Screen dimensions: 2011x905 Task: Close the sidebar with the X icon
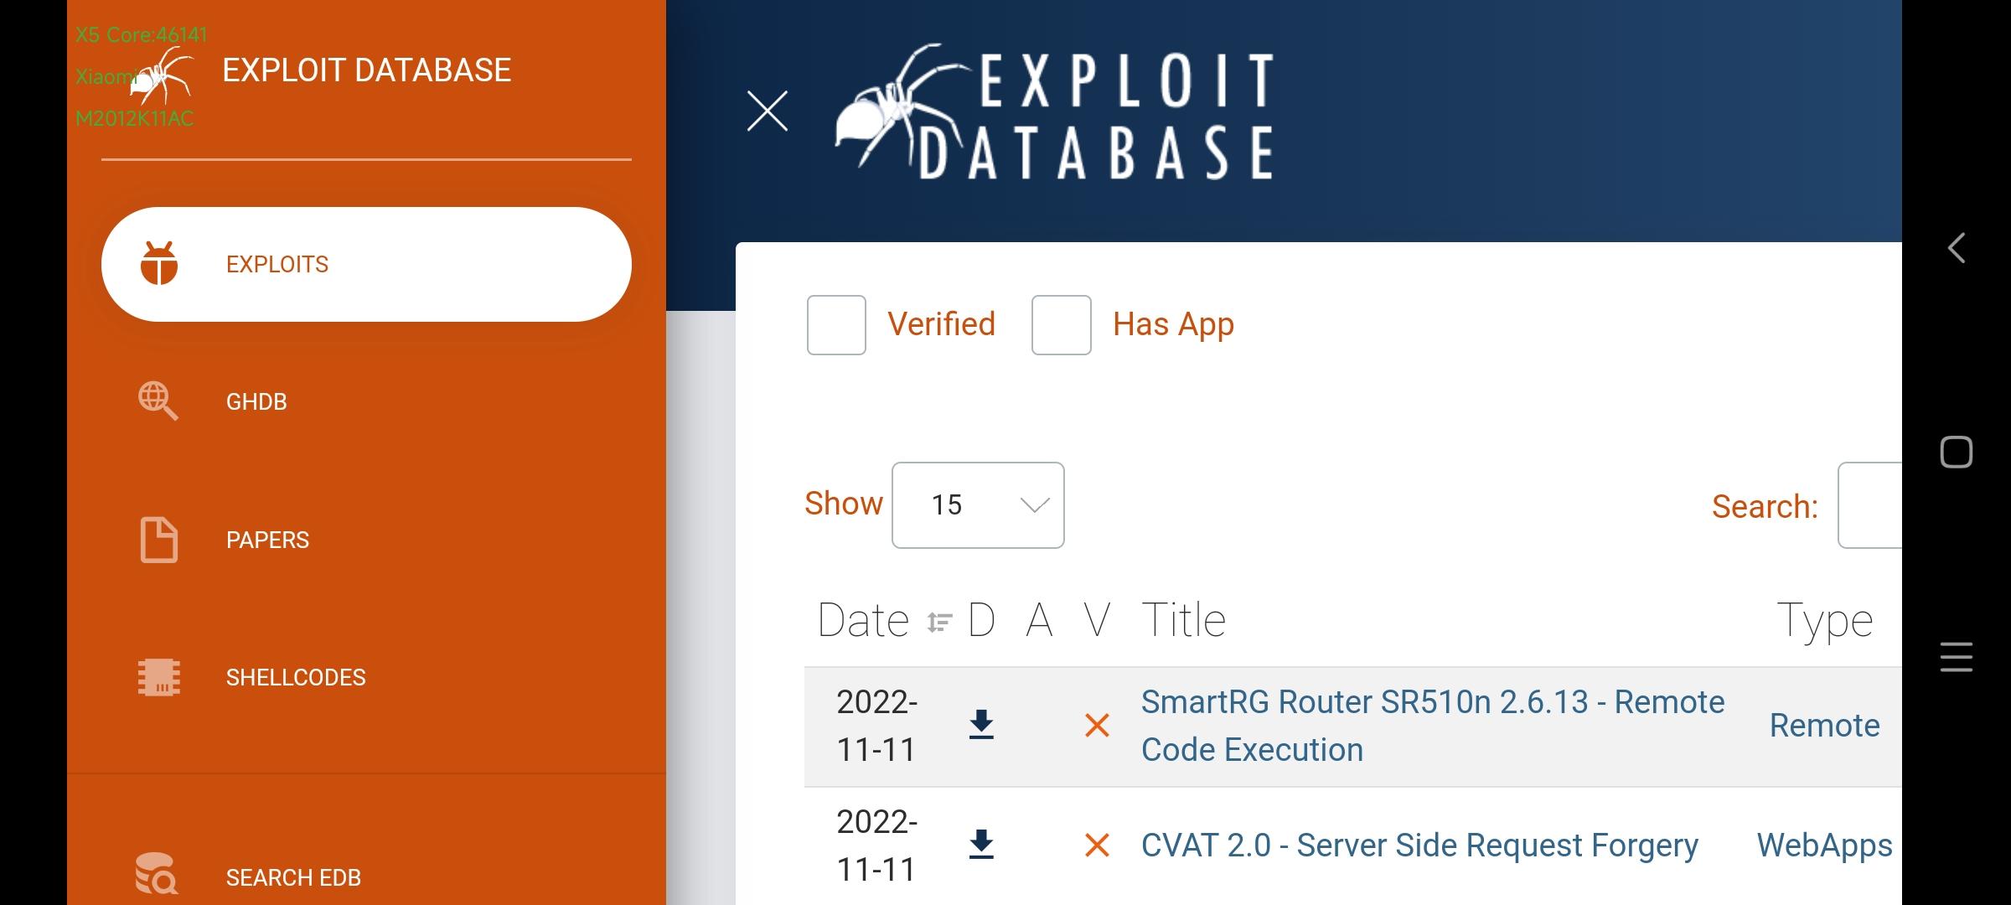[x=768, y=111]
